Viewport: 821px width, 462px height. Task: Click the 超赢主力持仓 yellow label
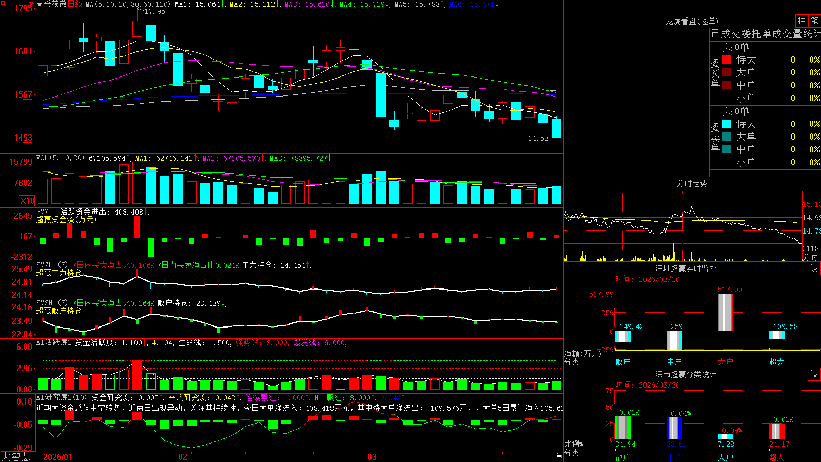[x=59, y=273]
